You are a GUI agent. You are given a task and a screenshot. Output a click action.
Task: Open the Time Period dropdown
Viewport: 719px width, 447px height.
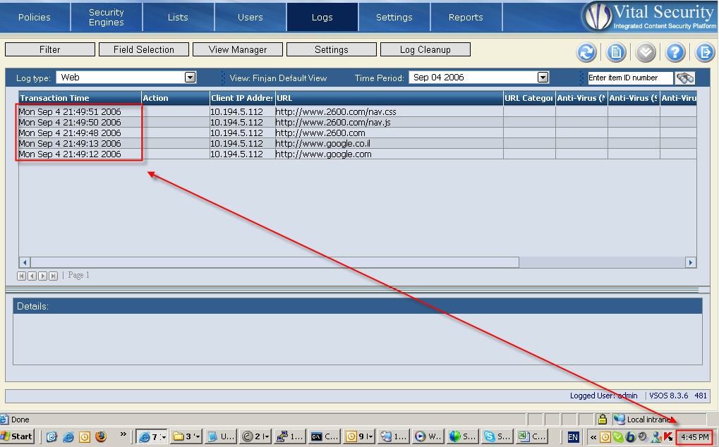coord(543,78)
